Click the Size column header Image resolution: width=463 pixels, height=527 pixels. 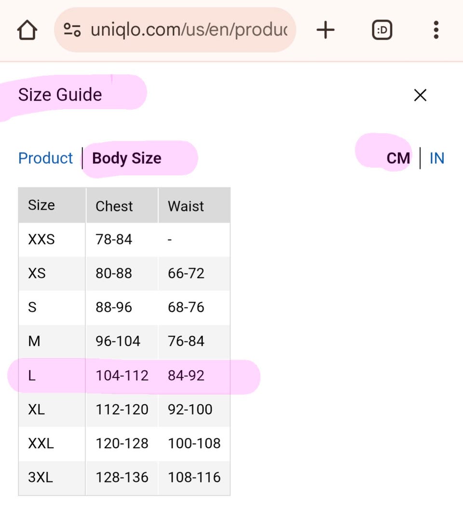click(x=41, y=205)
